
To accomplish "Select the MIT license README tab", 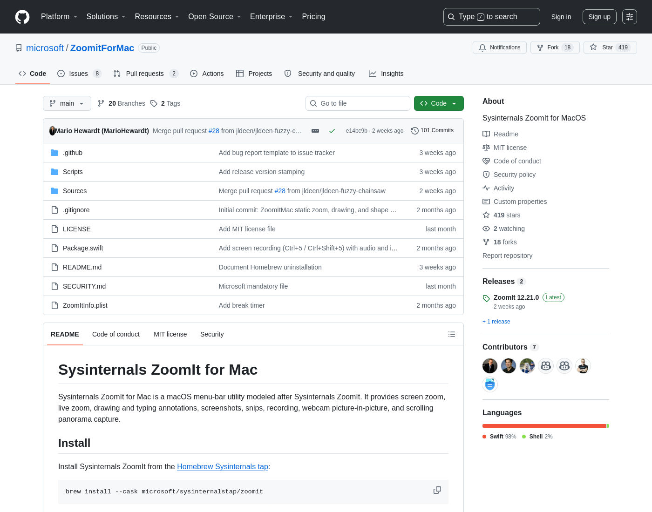I will [x=170, y=334].
